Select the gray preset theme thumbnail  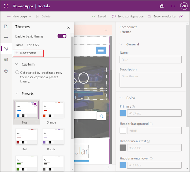point(53,163)
